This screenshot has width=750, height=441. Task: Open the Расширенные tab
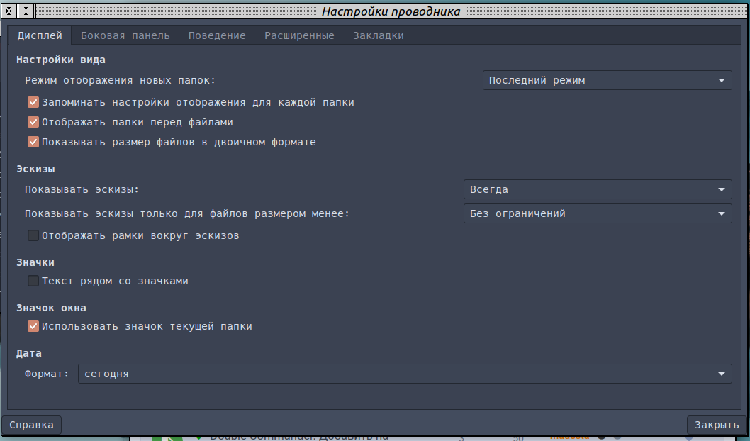(x=299, y=35)
